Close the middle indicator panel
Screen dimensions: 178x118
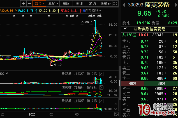tap(101, 88)
